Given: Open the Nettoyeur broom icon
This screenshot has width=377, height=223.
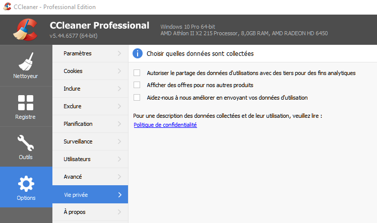Looking at the screenshot, I should pyautogui.click(x=26, y=62).
